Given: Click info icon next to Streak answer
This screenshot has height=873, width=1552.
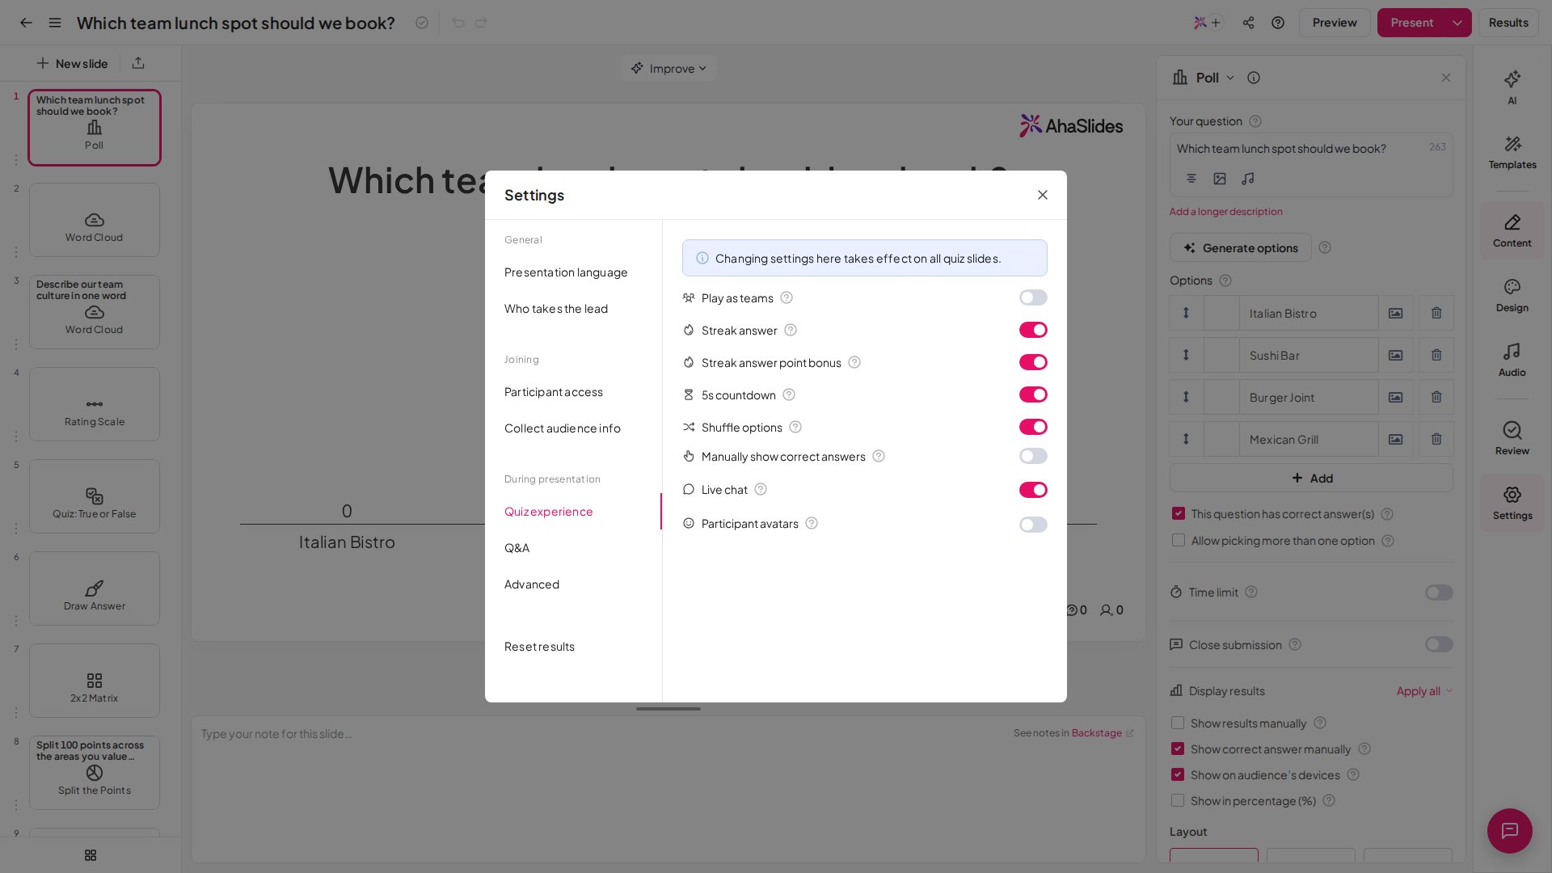Looking at the screenshot, I should [x=791, y=330].
